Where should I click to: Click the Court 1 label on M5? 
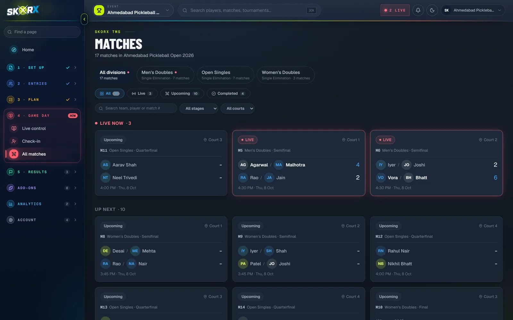pos(351,140)
